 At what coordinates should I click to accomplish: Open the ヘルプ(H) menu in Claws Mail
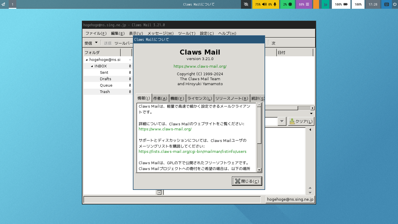227,33
